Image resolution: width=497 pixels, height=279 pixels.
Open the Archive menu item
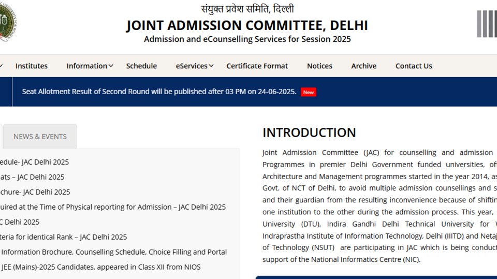click(x=364, y=66)
